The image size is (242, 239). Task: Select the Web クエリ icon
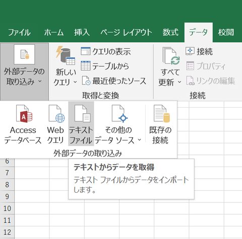point(56,114)
